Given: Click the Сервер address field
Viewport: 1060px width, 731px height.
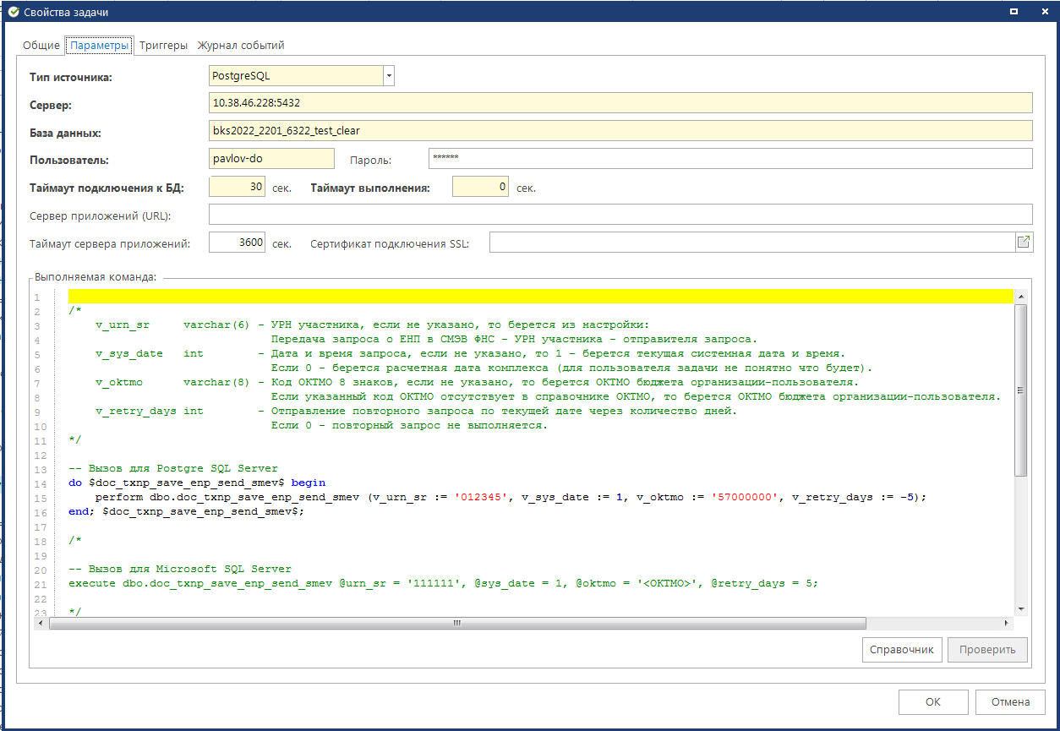Looking at the screenshot, I should [620, 103].
